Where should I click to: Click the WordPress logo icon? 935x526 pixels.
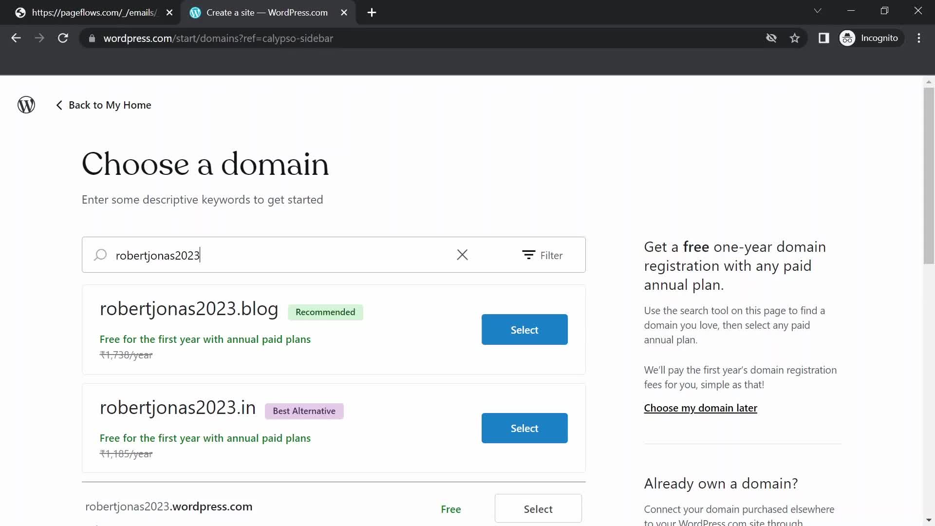26,105
